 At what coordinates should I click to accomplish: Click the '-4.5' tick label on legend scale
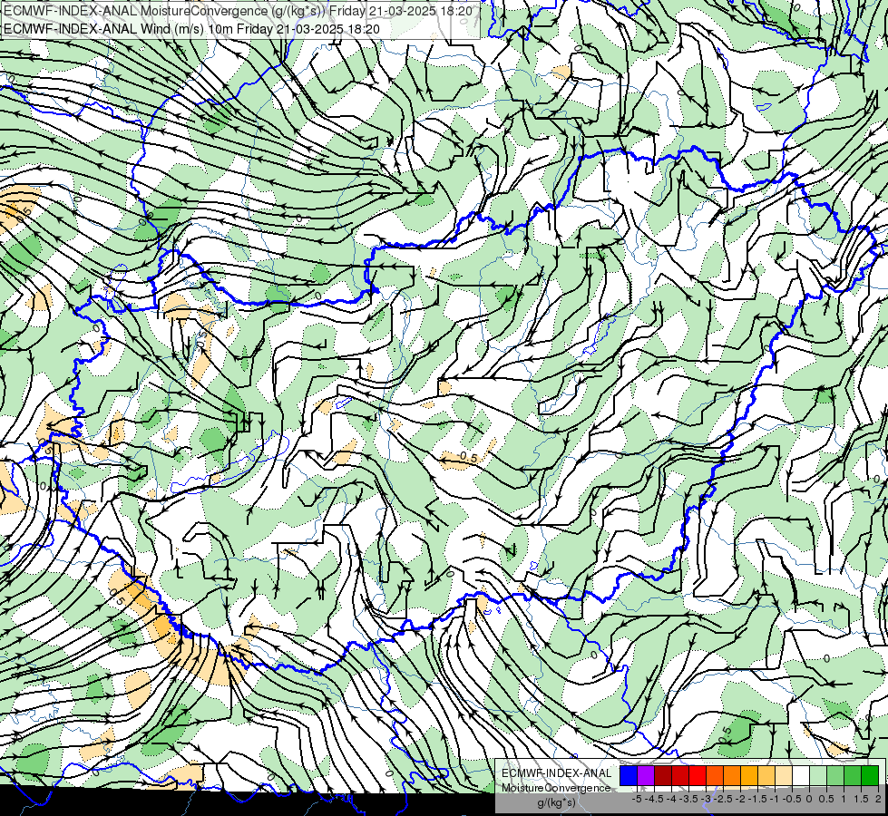point(654,799)
